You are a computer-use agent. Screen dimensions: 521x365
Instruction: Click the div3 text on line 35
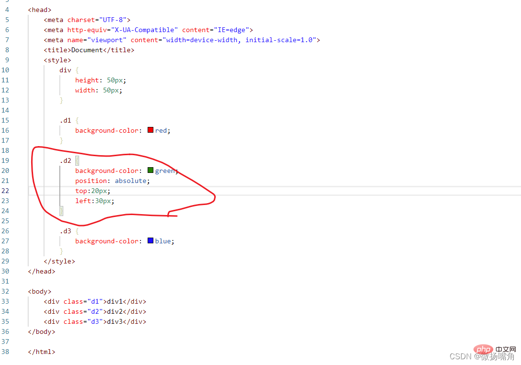(115, 321)
